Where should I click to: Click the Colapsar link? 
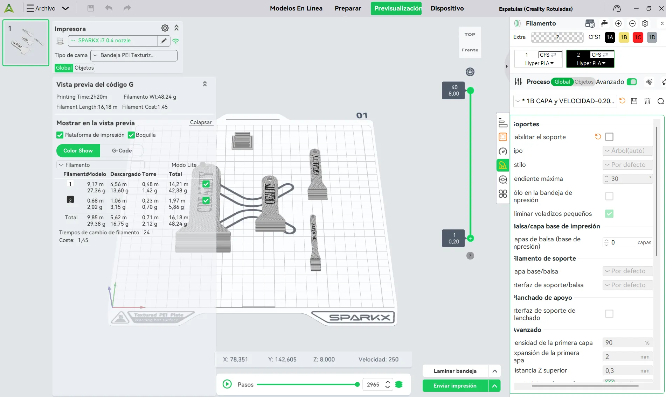(x=201, y=122)
